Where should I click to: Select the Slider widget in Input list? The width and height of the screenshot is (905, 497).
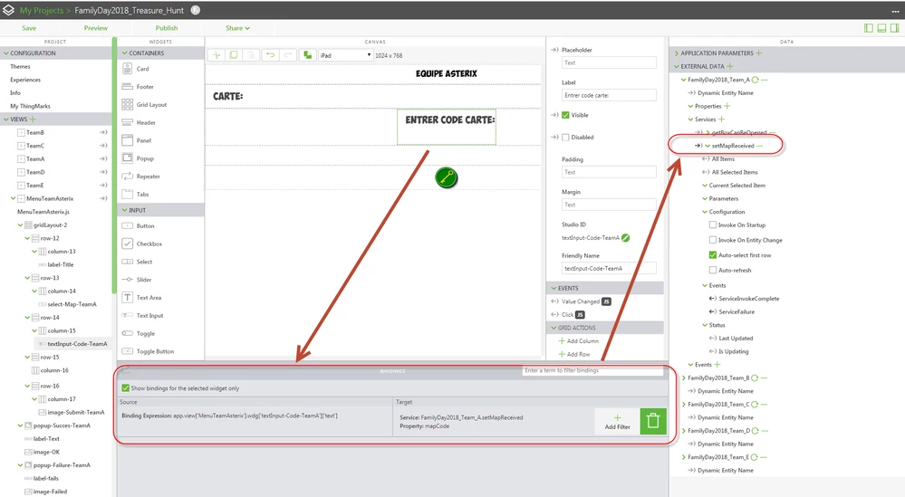[144, 280]
